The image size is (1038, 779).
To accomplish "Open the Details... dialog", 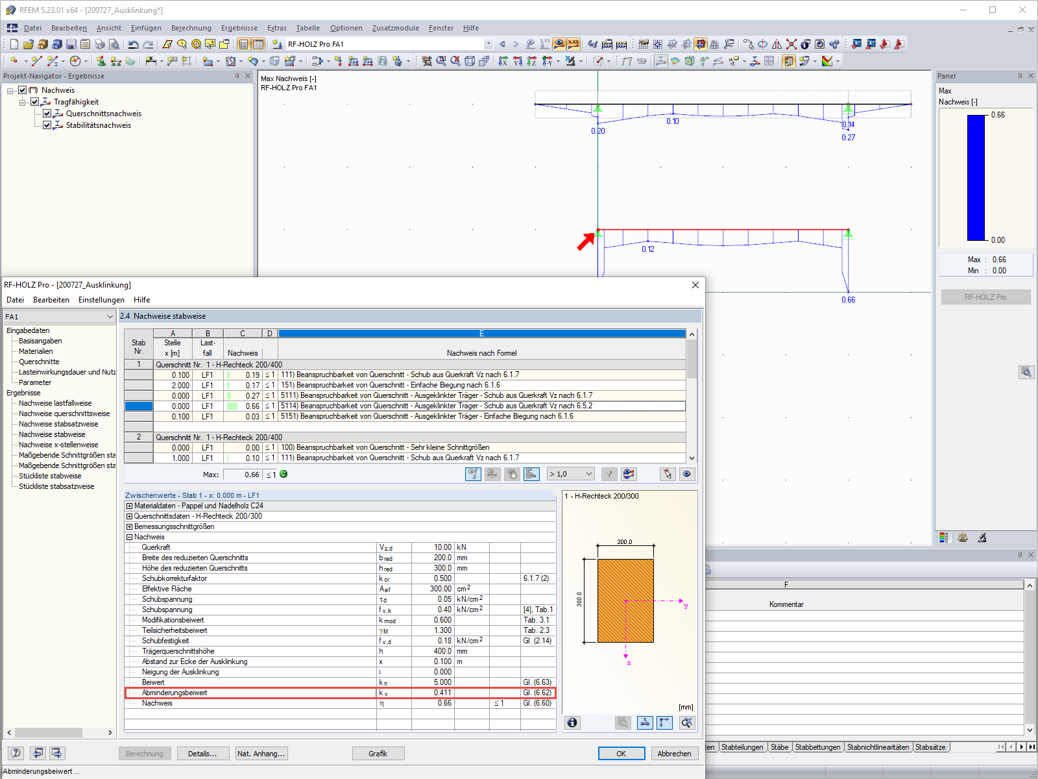I will click(x=202, y=754).
